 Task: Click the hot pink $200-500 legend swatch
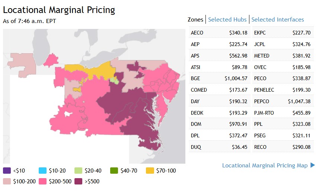pyautogui.click(x=42, y=181)
